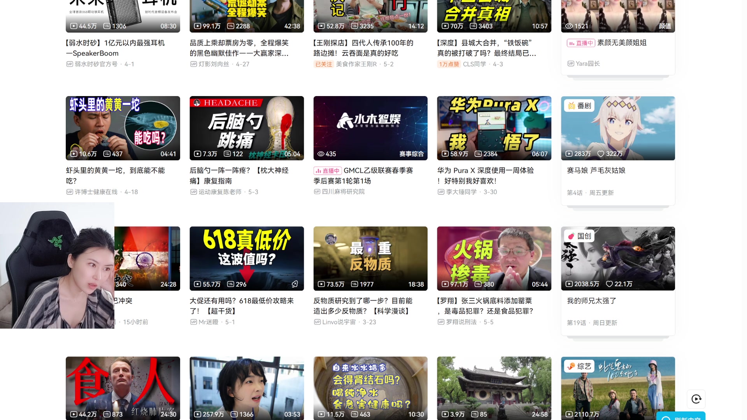The height and width of the screenshot is (420, 747).
Task: Visit uploader 运动康复陈老师
Action: 220,192
